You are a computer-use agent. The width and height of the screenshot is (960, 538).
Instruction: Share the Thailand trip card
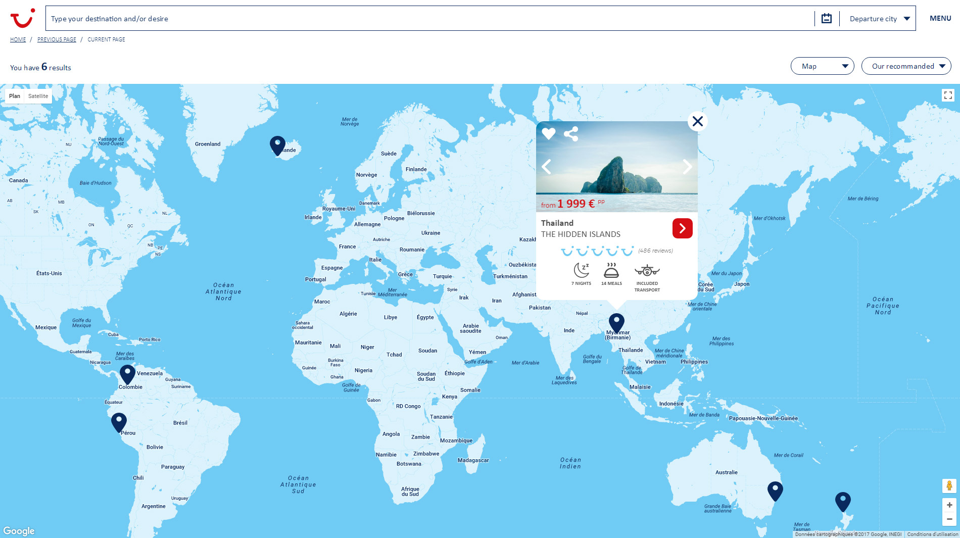pyautogui.click(x=571, y=134)
